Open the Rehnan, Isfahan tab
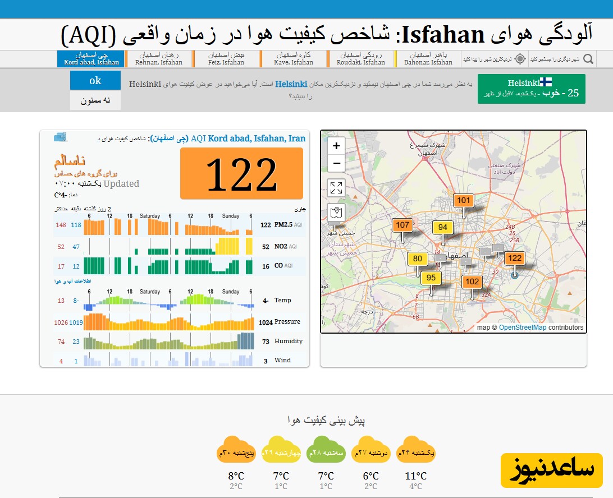This screenshot has height=498, width=613. pyautogui.click(x=159, y=59)
